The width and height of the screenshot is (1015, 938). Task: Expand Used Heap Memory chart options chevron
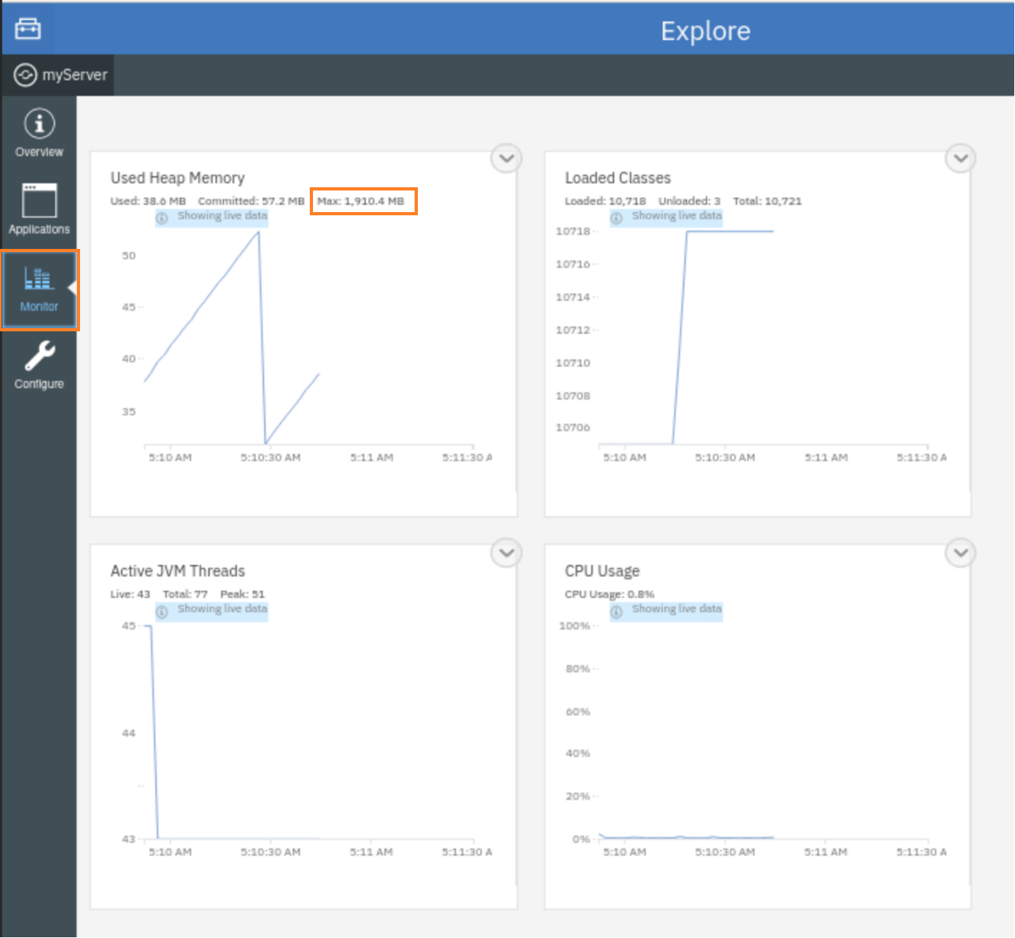tap(506, 158)
